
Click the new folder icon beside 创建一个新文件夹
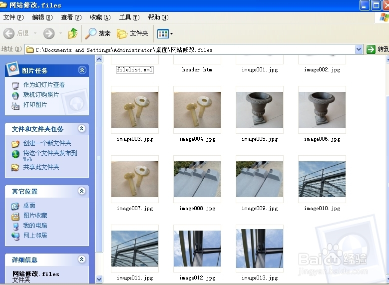[15, 144]
